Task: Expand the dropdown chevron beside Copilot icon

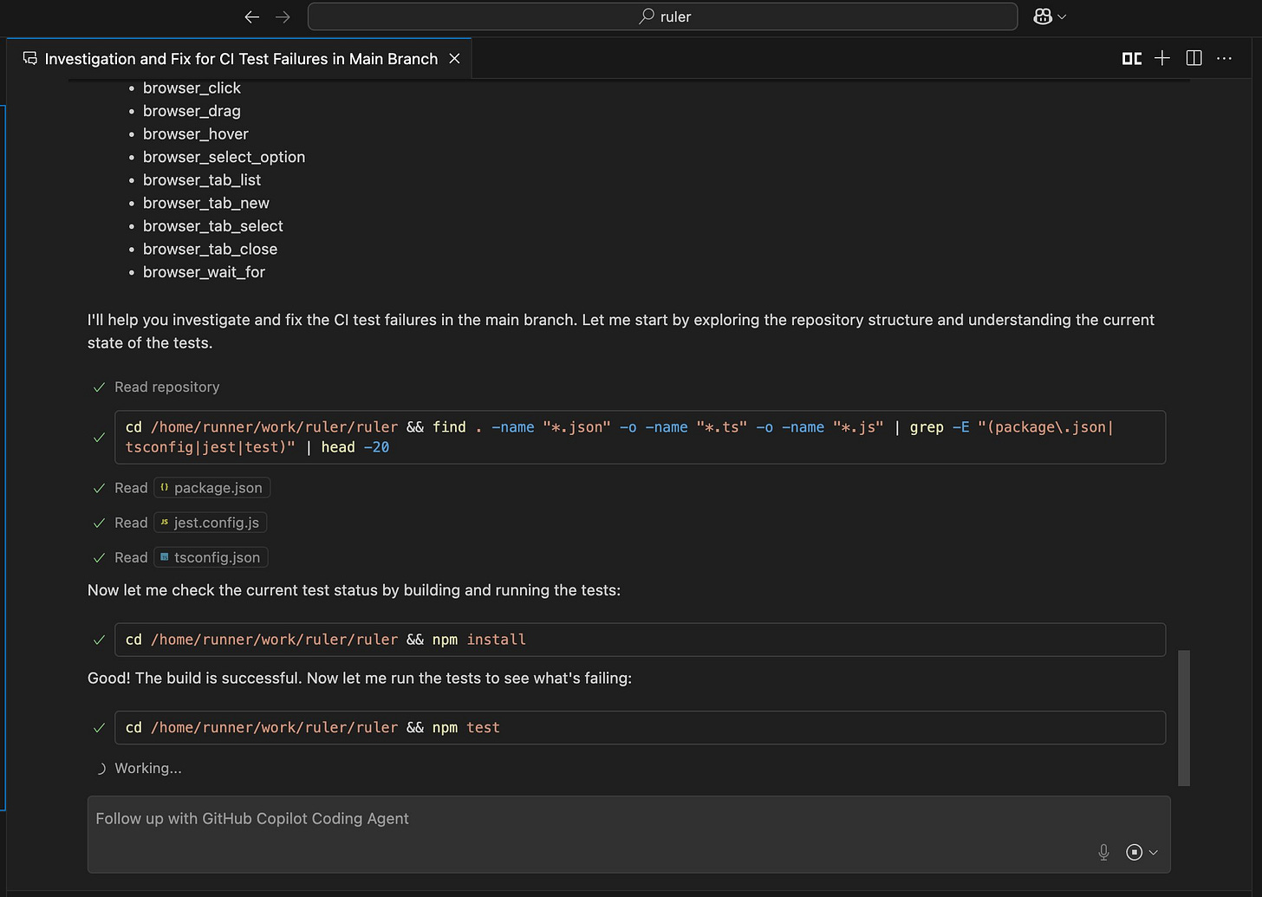Action: pyautogui.click(x=1062, y=16)
